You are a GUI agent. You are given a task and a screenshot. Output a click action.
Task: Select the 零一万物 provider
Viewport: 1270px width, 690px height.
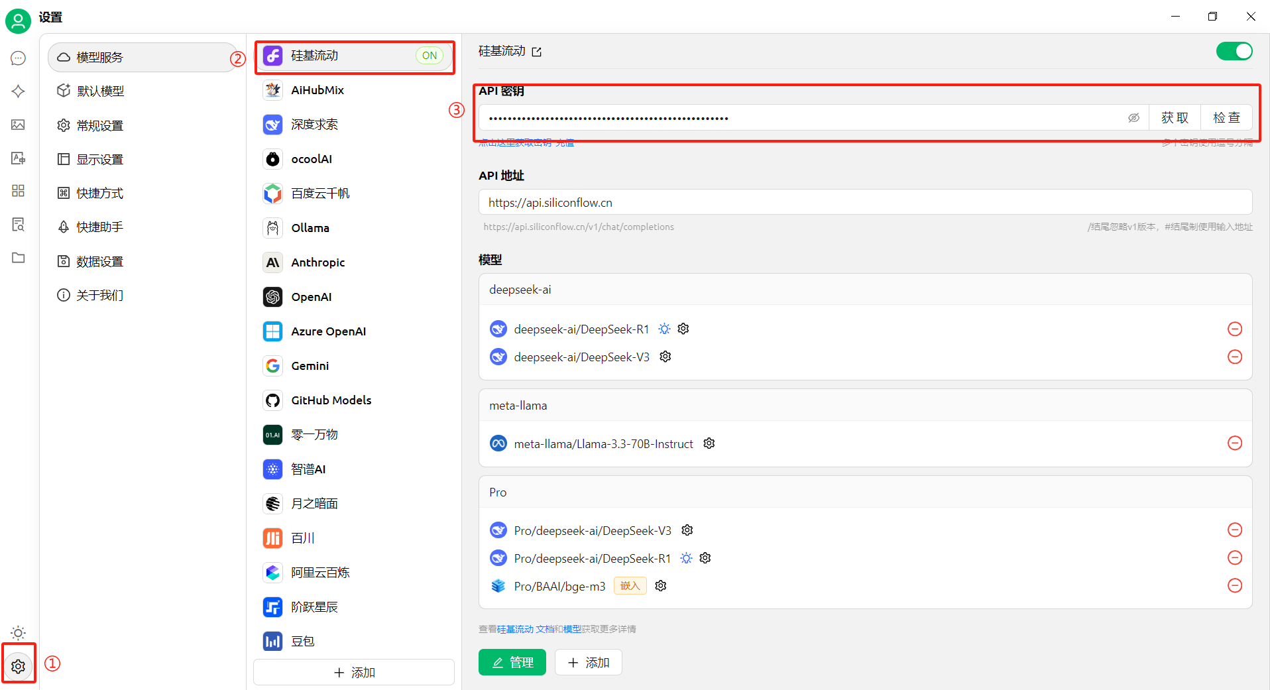354,435
